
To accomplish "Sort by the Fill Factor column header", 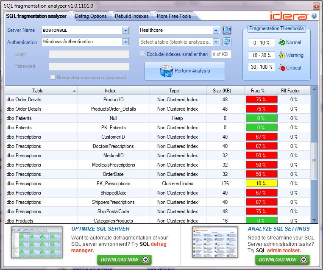I will click(294, 91).
